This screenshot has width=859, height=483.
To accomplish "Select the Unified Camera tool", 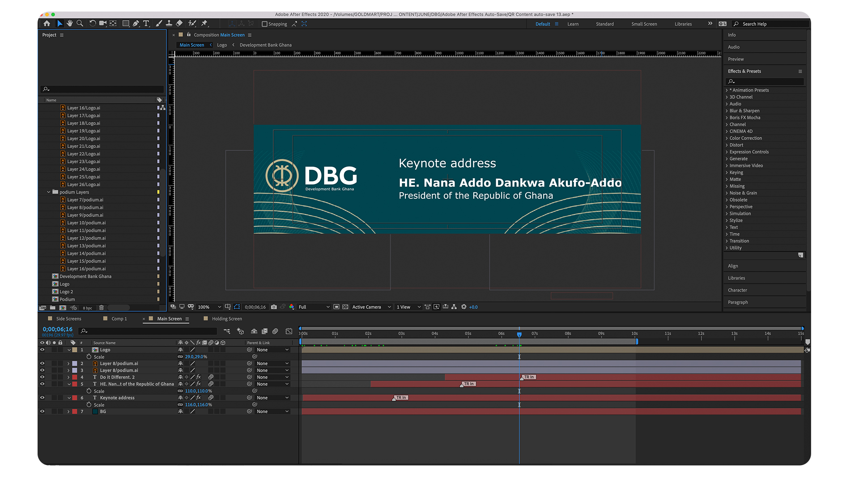I will point(102,24).
